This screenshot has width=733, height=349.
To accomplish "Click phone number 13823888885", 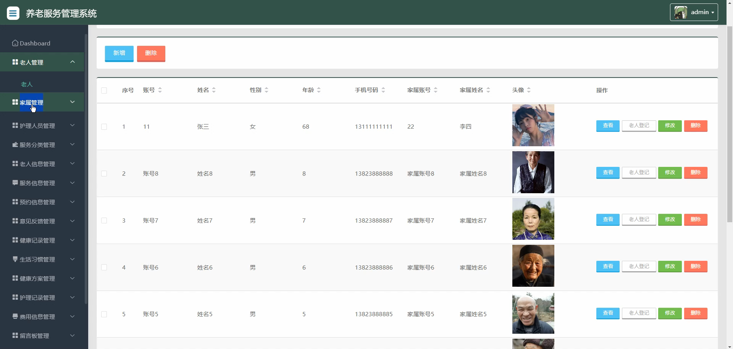I will (x=374, y=314).
